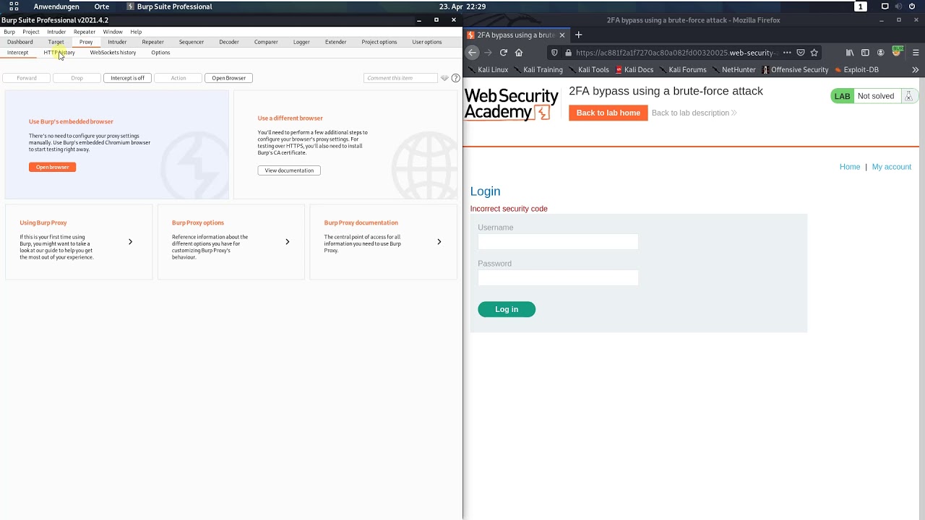Click the power icon in top panel

click(912, 6)
